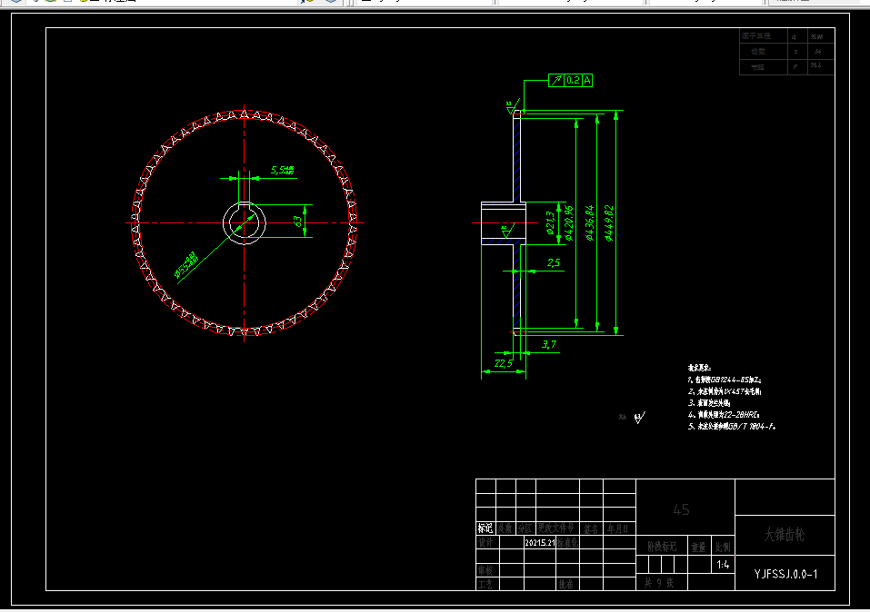Pick the surface roughness symbol near the notes
Viewport: 870px width, 612px height.
(x=639, y=418)
